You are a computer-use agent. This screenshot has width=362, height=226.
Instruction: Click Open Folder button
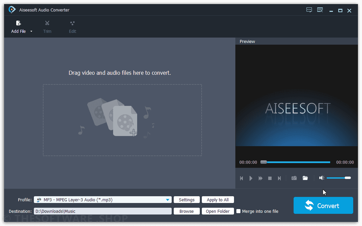click(x=218, y=211)
